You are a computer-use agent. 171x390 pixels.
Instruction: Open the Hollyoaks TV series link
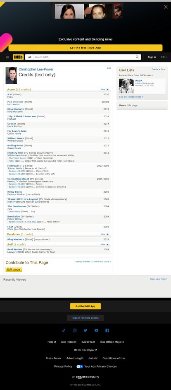click(13, 166)
